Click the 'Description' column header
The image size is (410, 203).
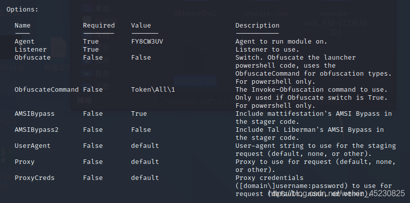tap(257, 26)
